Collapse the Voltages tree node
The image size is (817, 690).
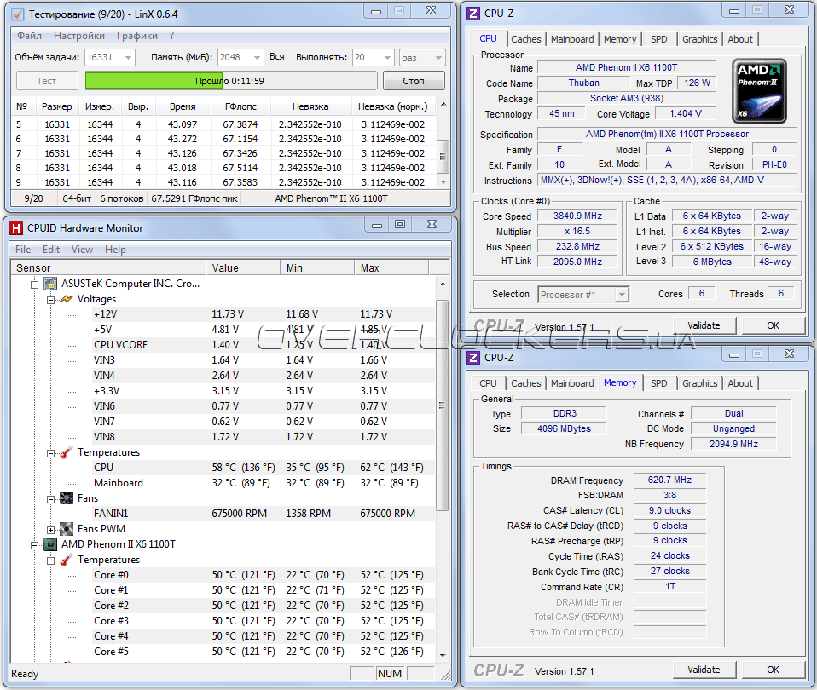pos(50,299)
